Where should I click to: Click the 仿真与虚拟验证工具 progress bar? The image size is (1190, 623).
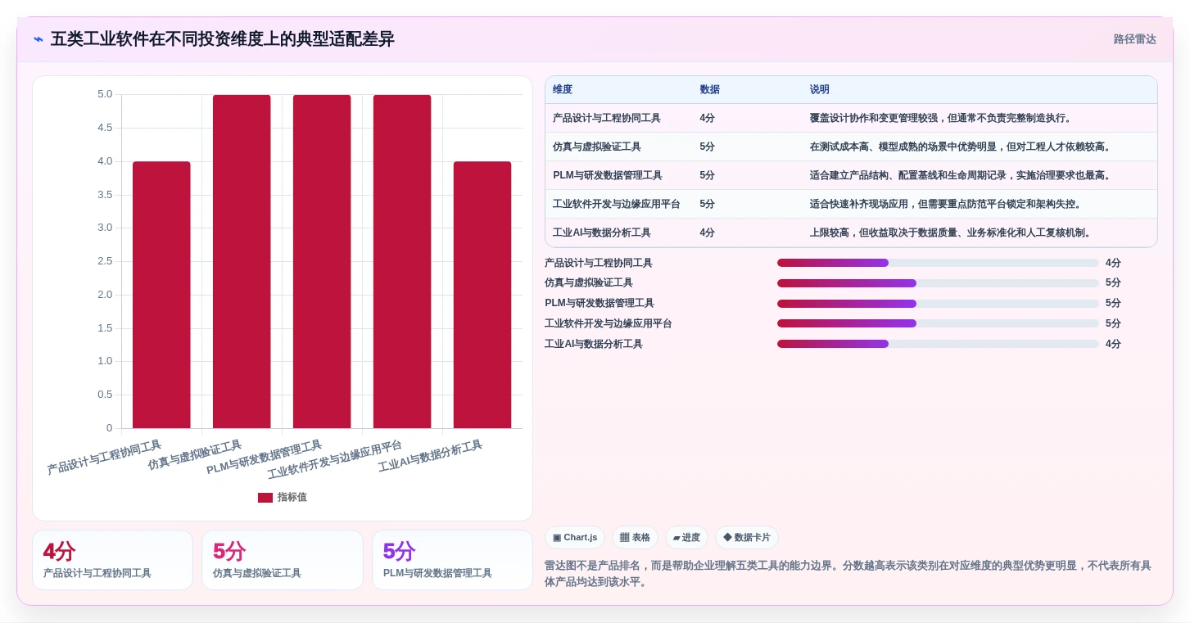click(938, 283)
